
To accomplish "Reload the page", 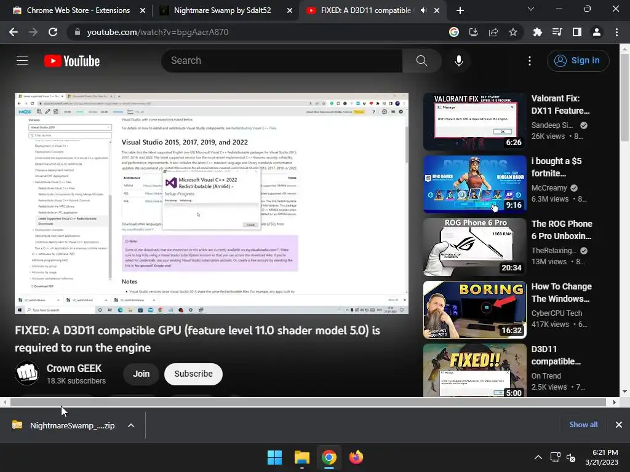I will 53,32.
